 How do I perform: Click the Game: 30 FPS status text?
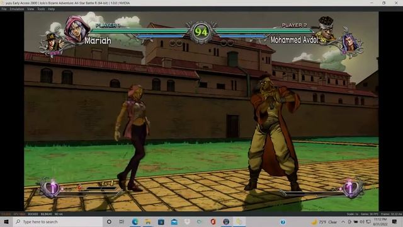point(370,214)
